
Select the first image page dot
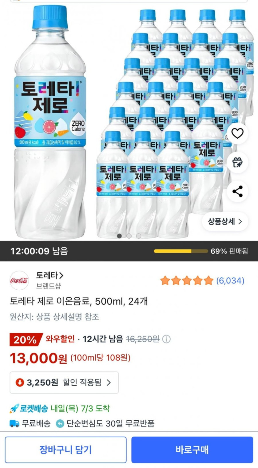(120, 236)
